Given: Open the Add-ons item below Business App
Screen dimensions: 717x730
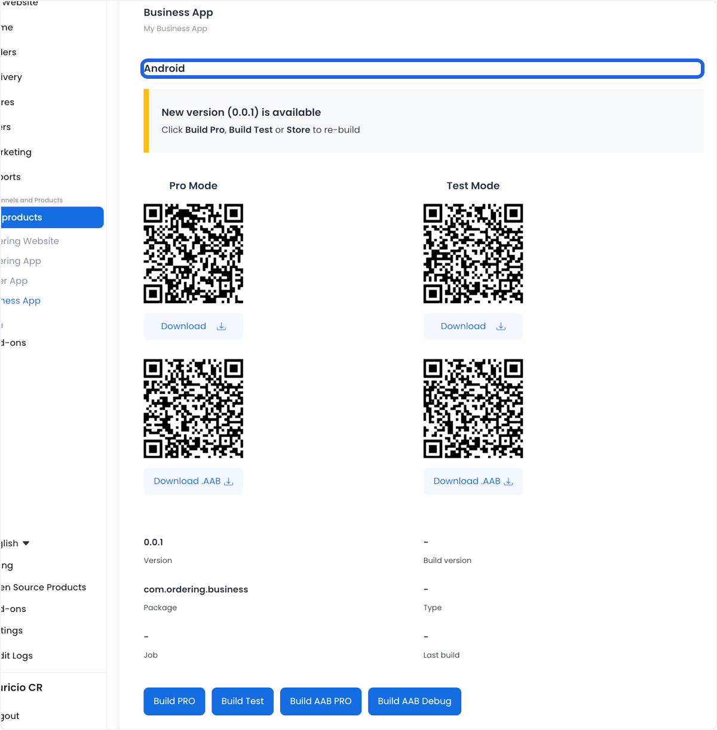Looking at the screenshot, I should coord(13,343).
